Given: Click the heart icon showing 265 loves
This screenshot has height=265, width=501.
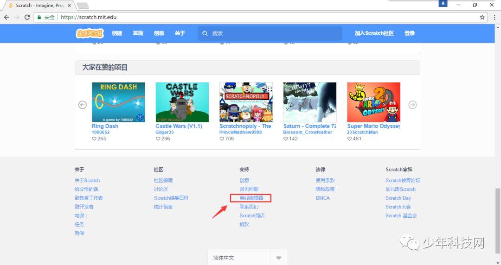Looking at the screenshot, I should [x=94, y=139].
